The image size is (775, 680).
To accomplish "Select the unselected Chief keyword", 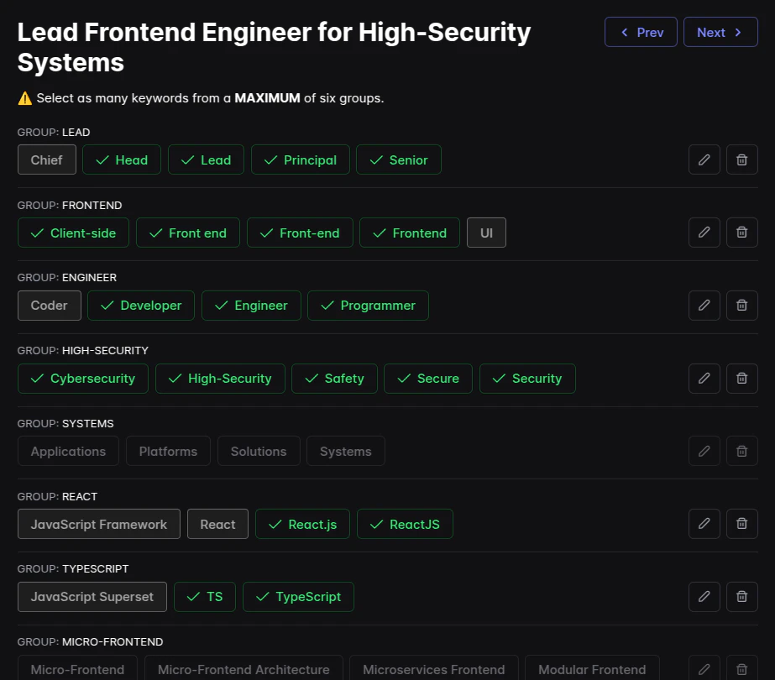I will (x=47, y=160).
